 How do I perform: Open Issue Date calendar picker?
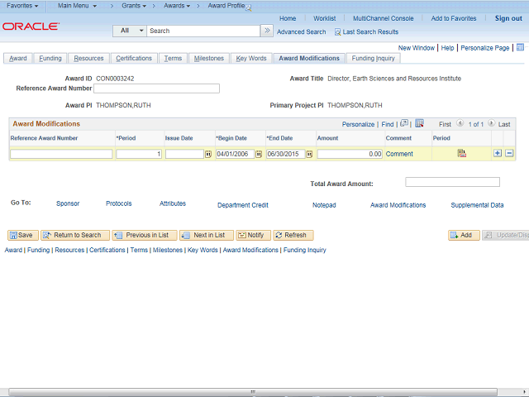208,155
